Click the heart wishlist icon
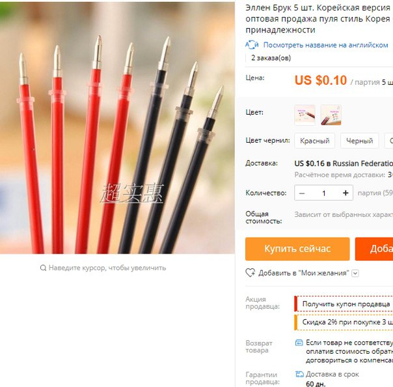 (250, 273)
